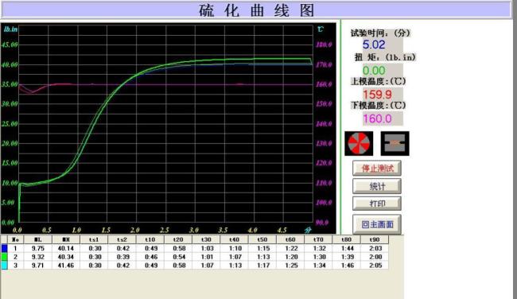Open statistics with the 统计 button
Viewport: 517px width, 299px height.
point(377,186)
